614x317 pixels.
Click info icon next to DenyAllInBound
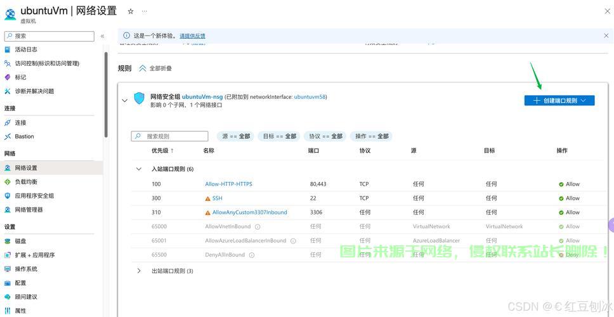(252, 255)
